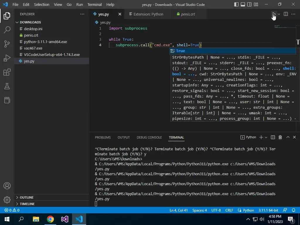Open errors and warnings count in status bar
Image resolution: width=300 pixels, height=225 pixels.
click(12, 210)
